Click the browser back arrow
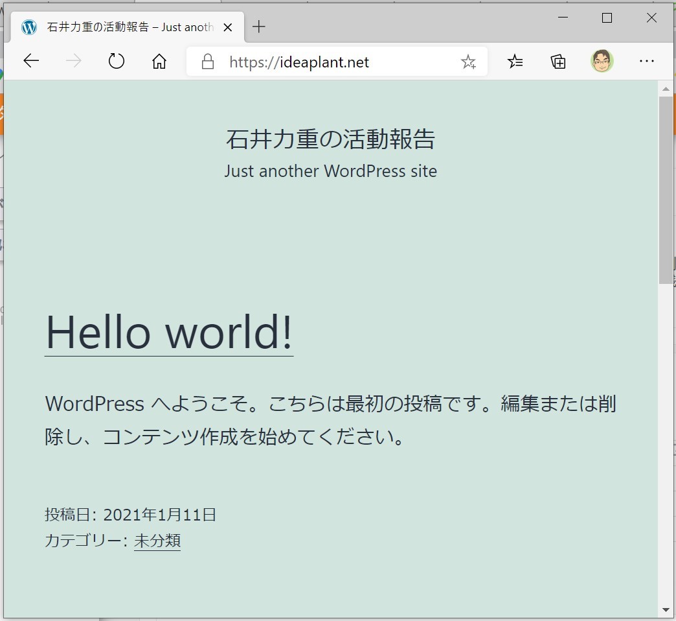This screenshot has width=676, height=621. coord(31,62)
